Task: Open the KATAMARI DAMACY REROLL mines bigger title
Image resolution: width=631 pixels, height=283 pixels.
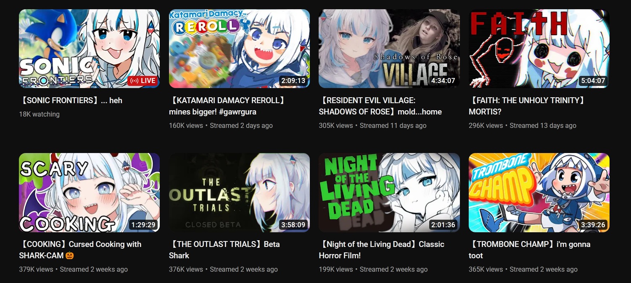Action: point(228,106)
